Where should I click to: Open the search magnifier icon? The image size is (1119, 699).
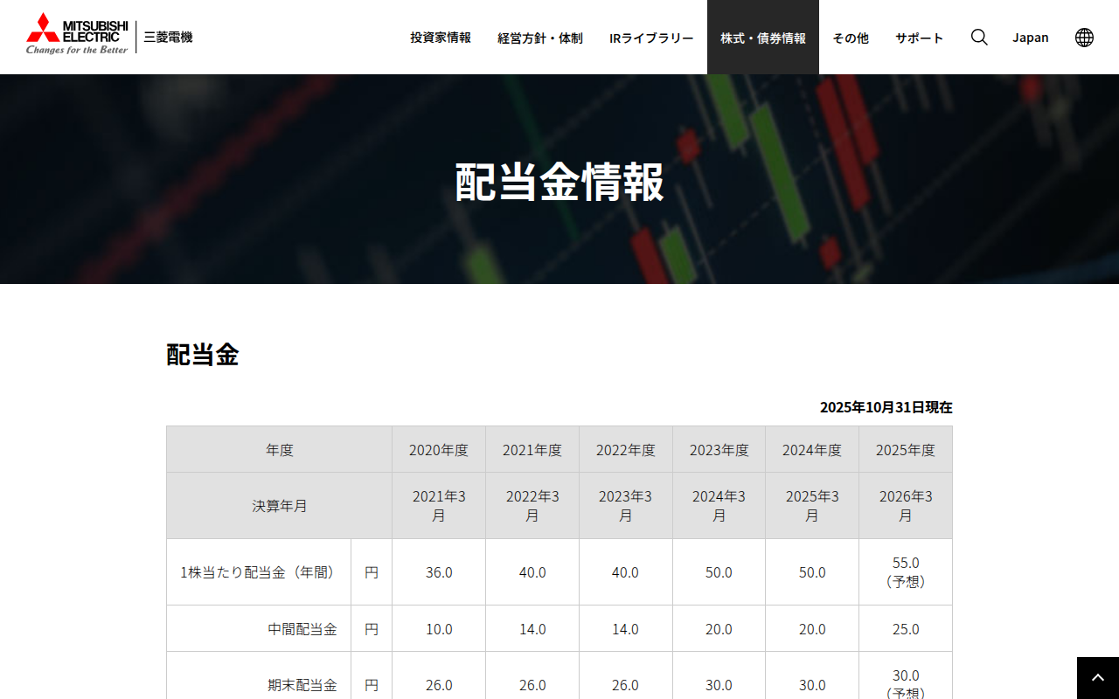click(x=978, y=37)
